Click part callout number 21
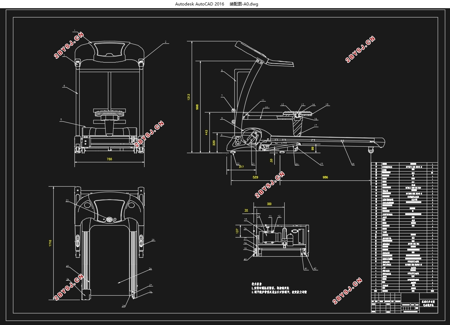 pyautogui.click(x=253, y=164)
